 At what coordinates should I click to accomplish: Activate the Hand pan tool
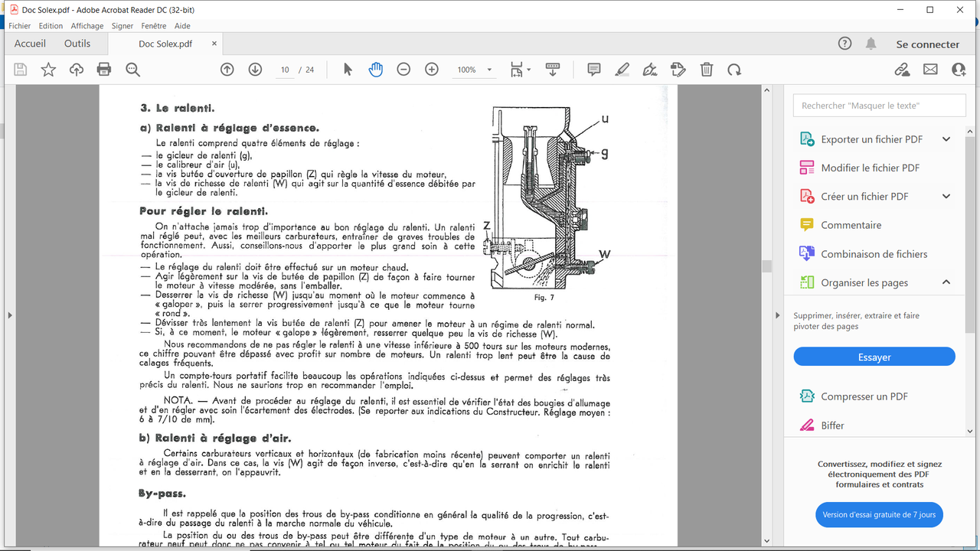(x=375, y=70)
